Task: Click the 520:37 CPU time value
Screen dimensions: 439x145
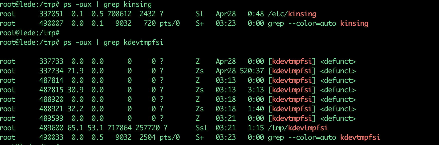Action: click(252, 71)
